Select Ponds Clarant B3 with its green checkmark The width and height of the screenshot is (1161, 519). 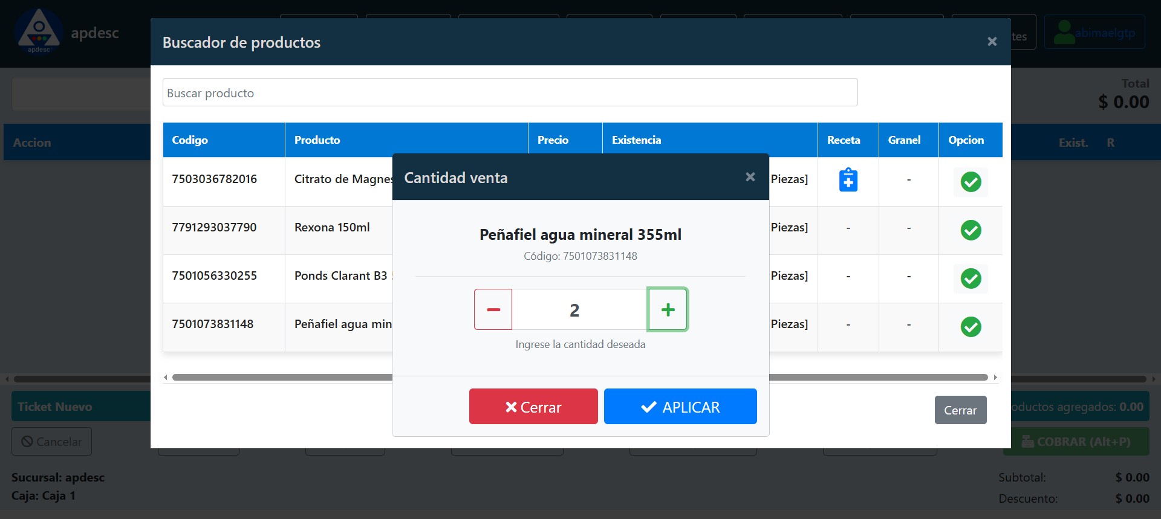click(971, 279)
